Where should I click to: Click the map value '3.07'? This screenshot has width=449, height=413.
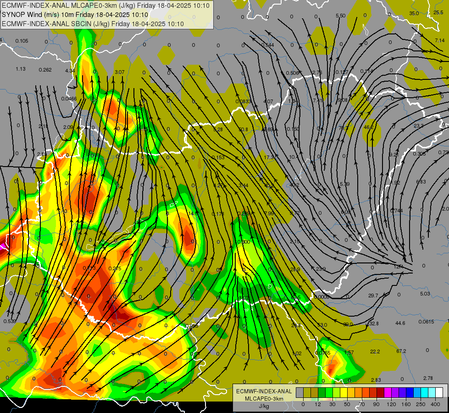(x=119, y=72)
